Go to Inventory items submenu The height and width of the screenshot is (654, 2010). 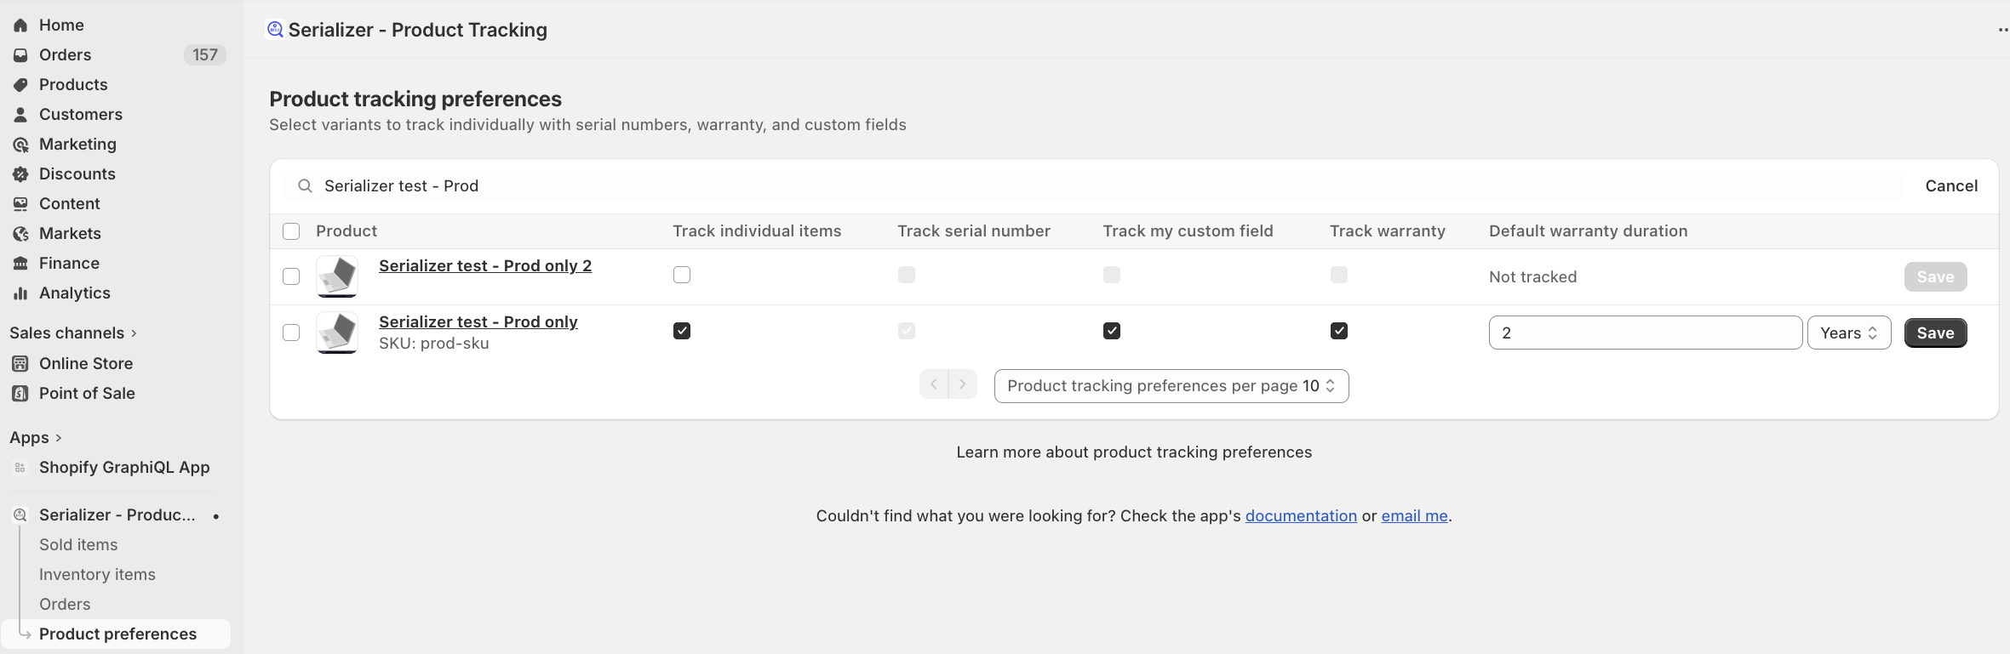[x=97, y=575]
